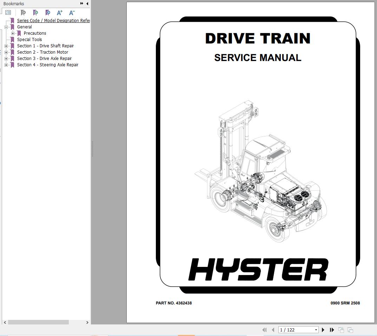377x336 pixels.
Task: Decrease bookmark font size with A- icon
Action: [72, 13]
